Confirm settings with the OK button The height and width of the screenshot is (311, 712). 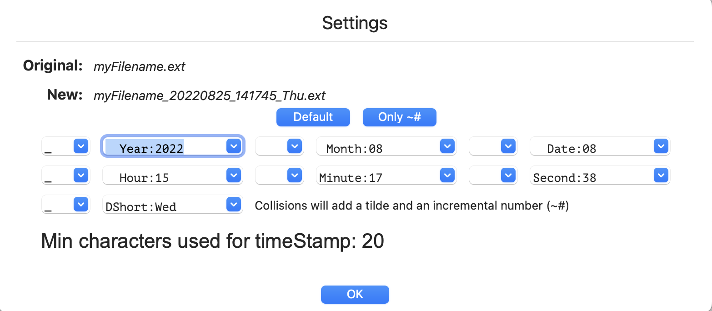coord(355,294)
